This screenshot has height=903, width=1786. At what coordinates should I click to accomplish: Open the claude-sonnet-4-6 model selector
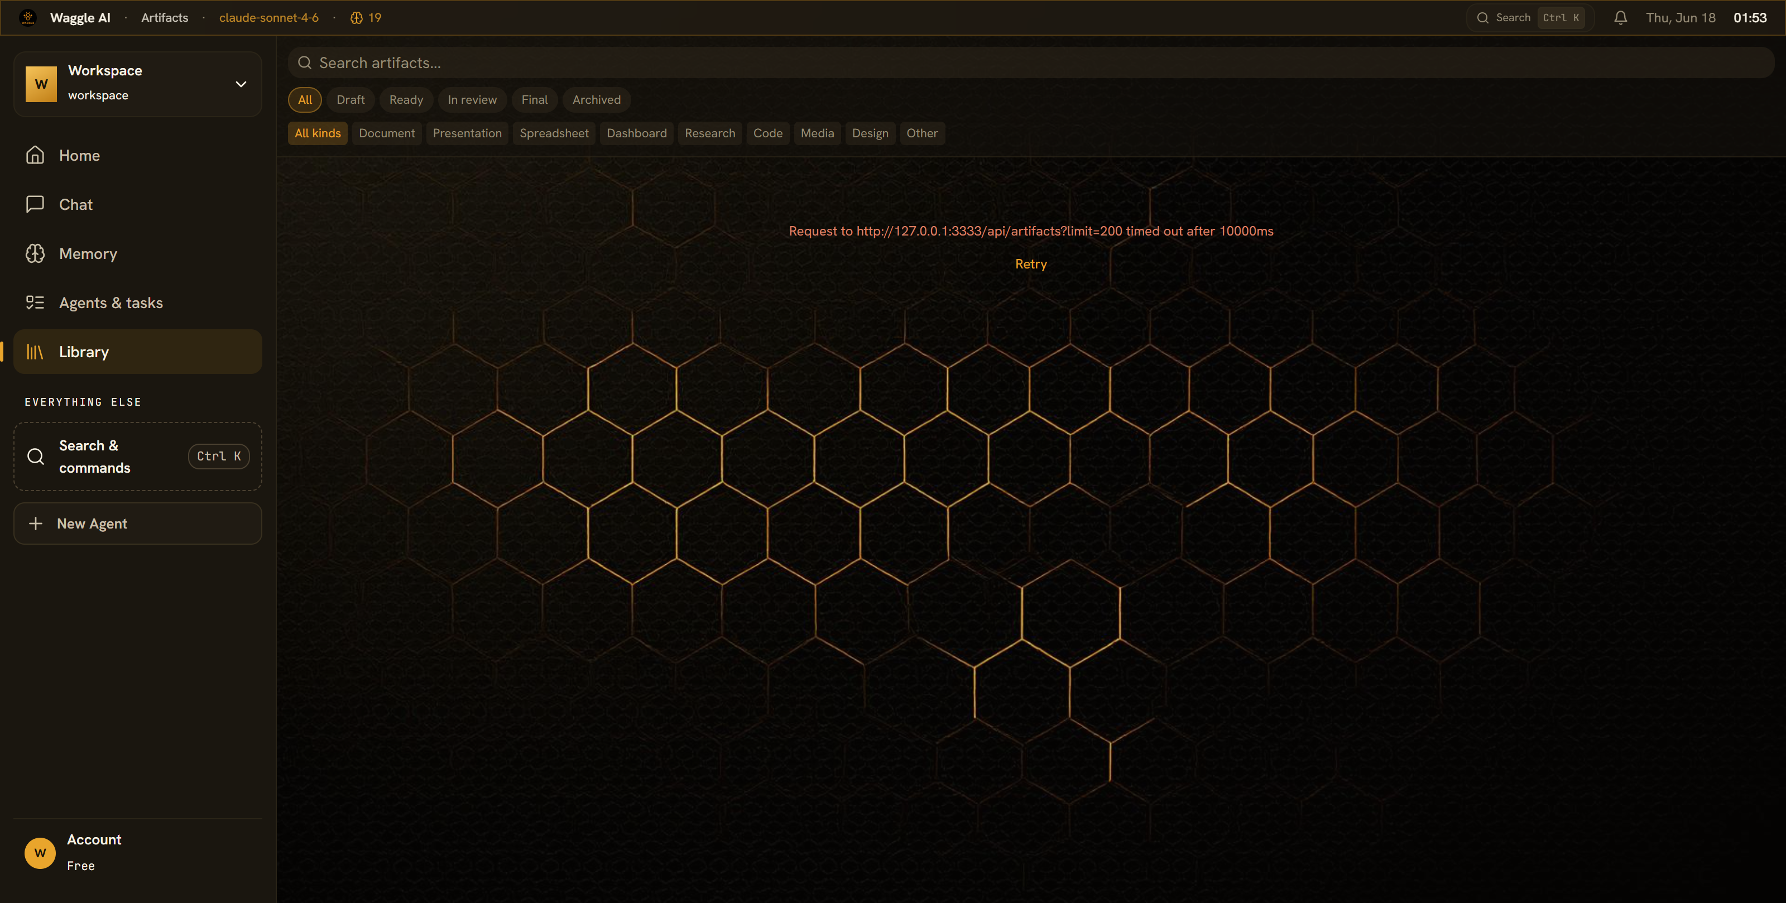click(x=269, y=18)
